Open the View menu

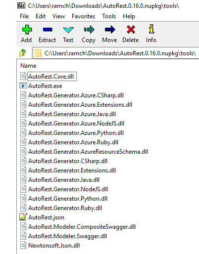click(x=58, y=16)
